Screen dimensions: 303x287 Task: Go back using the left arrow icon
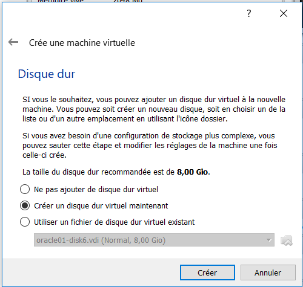pos(13,42)
